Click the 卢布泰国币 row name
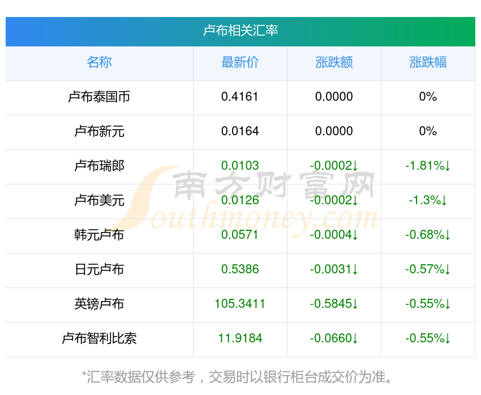Image resolution: width=481 pixels, height=395 pixels. pos(99,97)
